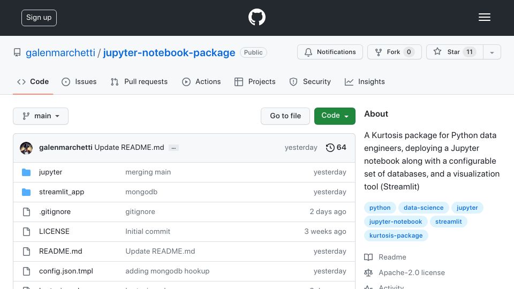Click galenmarchetti author name in commit row

(x=65, y=148)
